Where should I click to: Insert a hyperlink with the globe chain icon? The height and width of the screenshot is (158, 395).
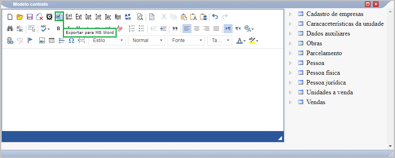click(x=10, y=40)
